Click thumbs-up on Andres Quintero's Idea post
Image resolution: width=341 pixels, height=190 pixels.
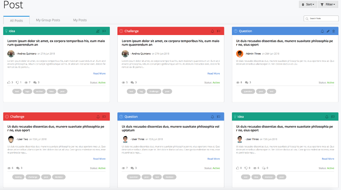click(x=9, y=82)
